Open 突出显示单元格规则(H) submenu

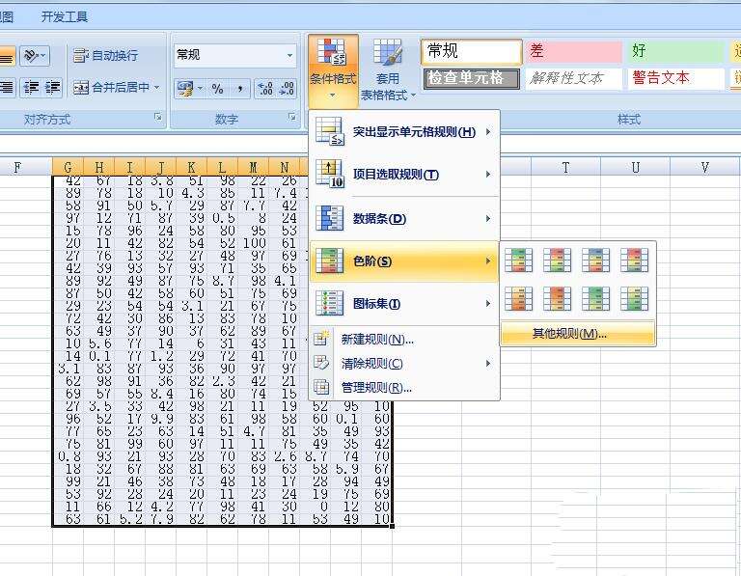point(404,132)
